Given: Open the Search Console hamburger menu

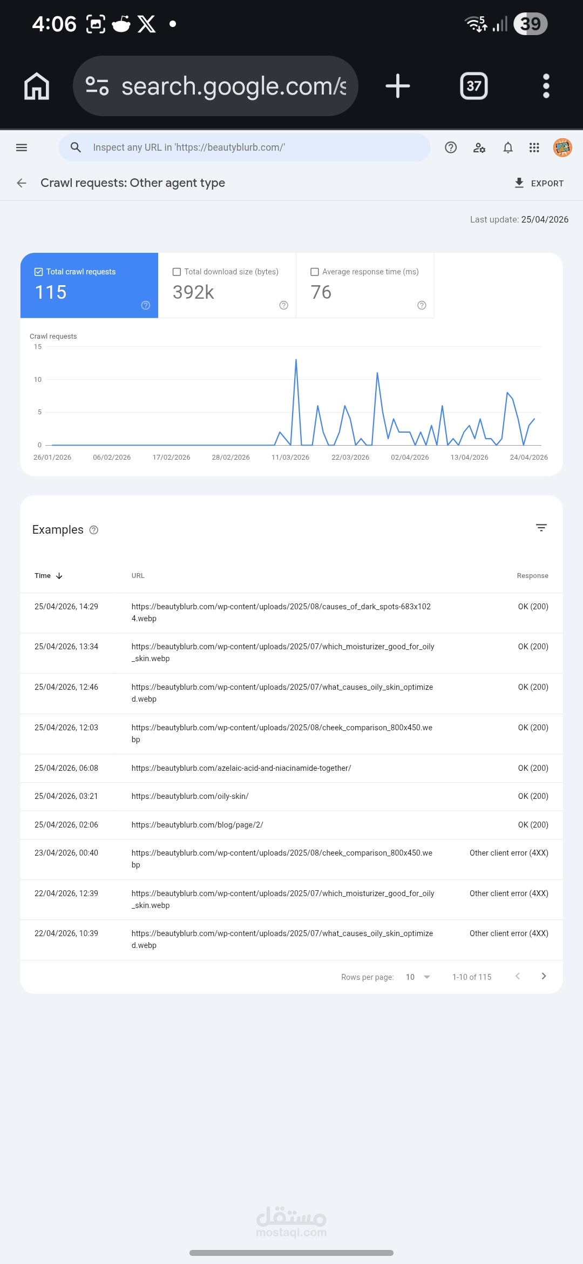Looking at the screenshot, I should 22,147.
